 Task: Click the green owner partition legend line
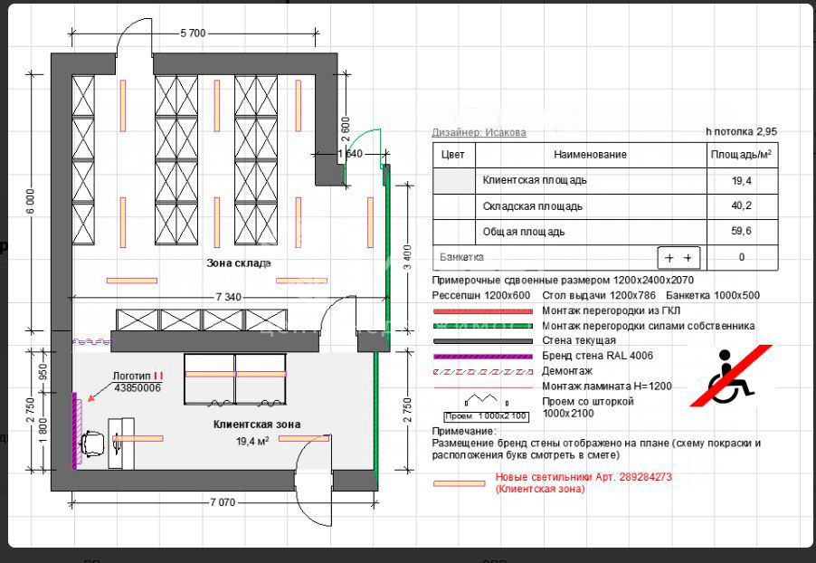click(x=483, y=327)
